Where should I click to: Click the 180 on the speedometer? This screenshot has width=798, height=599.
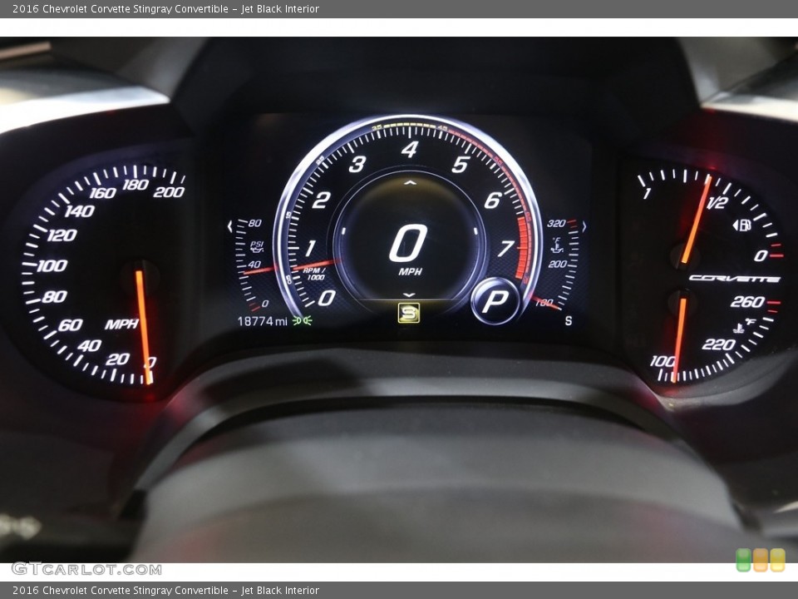coord(135,185)
